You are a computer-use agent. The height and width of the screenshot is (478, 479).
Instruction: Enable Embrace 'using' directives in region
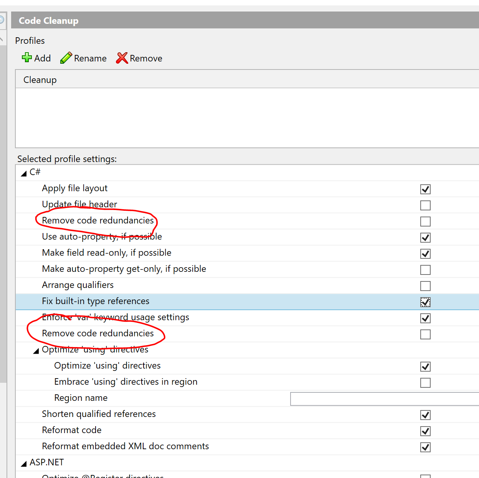[425, 383]
